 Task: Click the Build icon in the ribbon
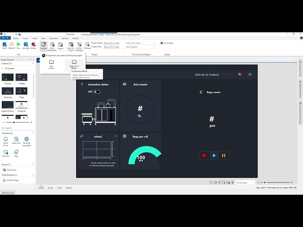pos(4,45)
